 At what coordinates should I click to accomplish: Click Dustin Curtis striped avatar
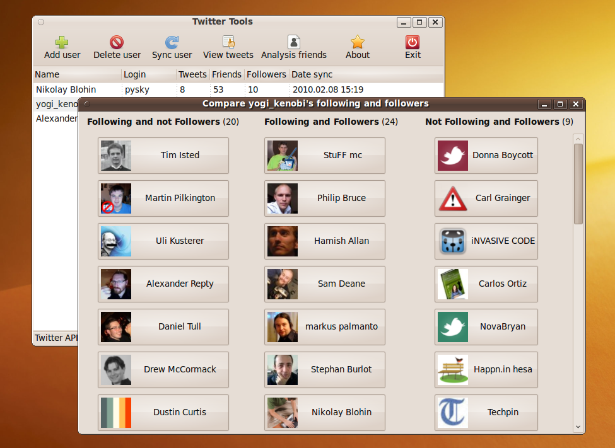(x=116, y=412)
